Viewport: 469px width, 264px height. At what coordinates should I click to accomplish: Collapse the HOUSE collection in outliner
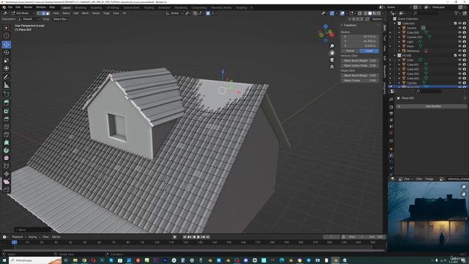395,56
